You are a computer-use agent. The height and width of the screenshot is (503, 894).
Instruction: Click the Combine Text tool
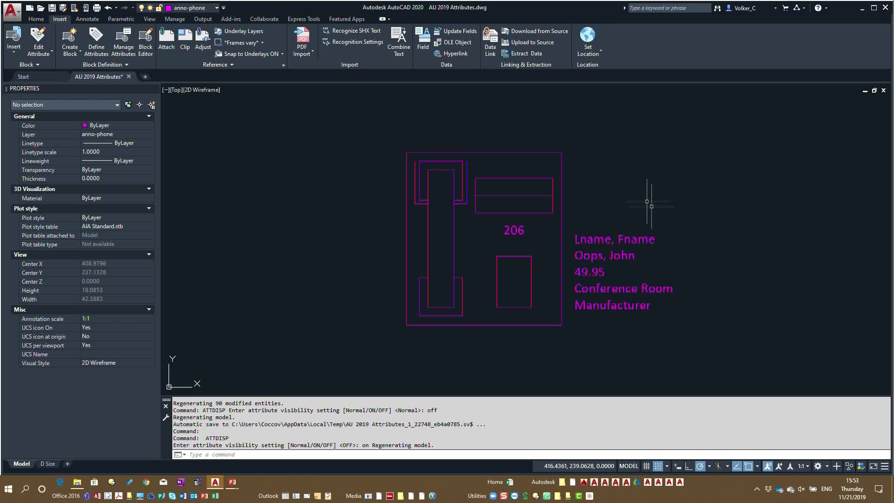coord(399,42)
